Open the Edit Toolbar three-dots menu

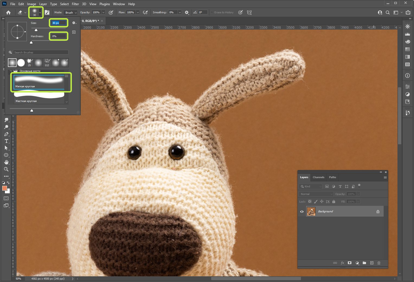pos(6,176)
